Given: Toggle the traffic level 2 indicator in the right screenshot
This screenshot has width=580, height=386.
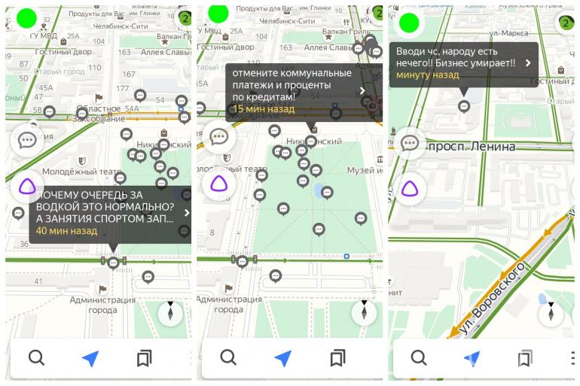Looking at the screenshot, I should pyautogui.click(x=565, y=23).
